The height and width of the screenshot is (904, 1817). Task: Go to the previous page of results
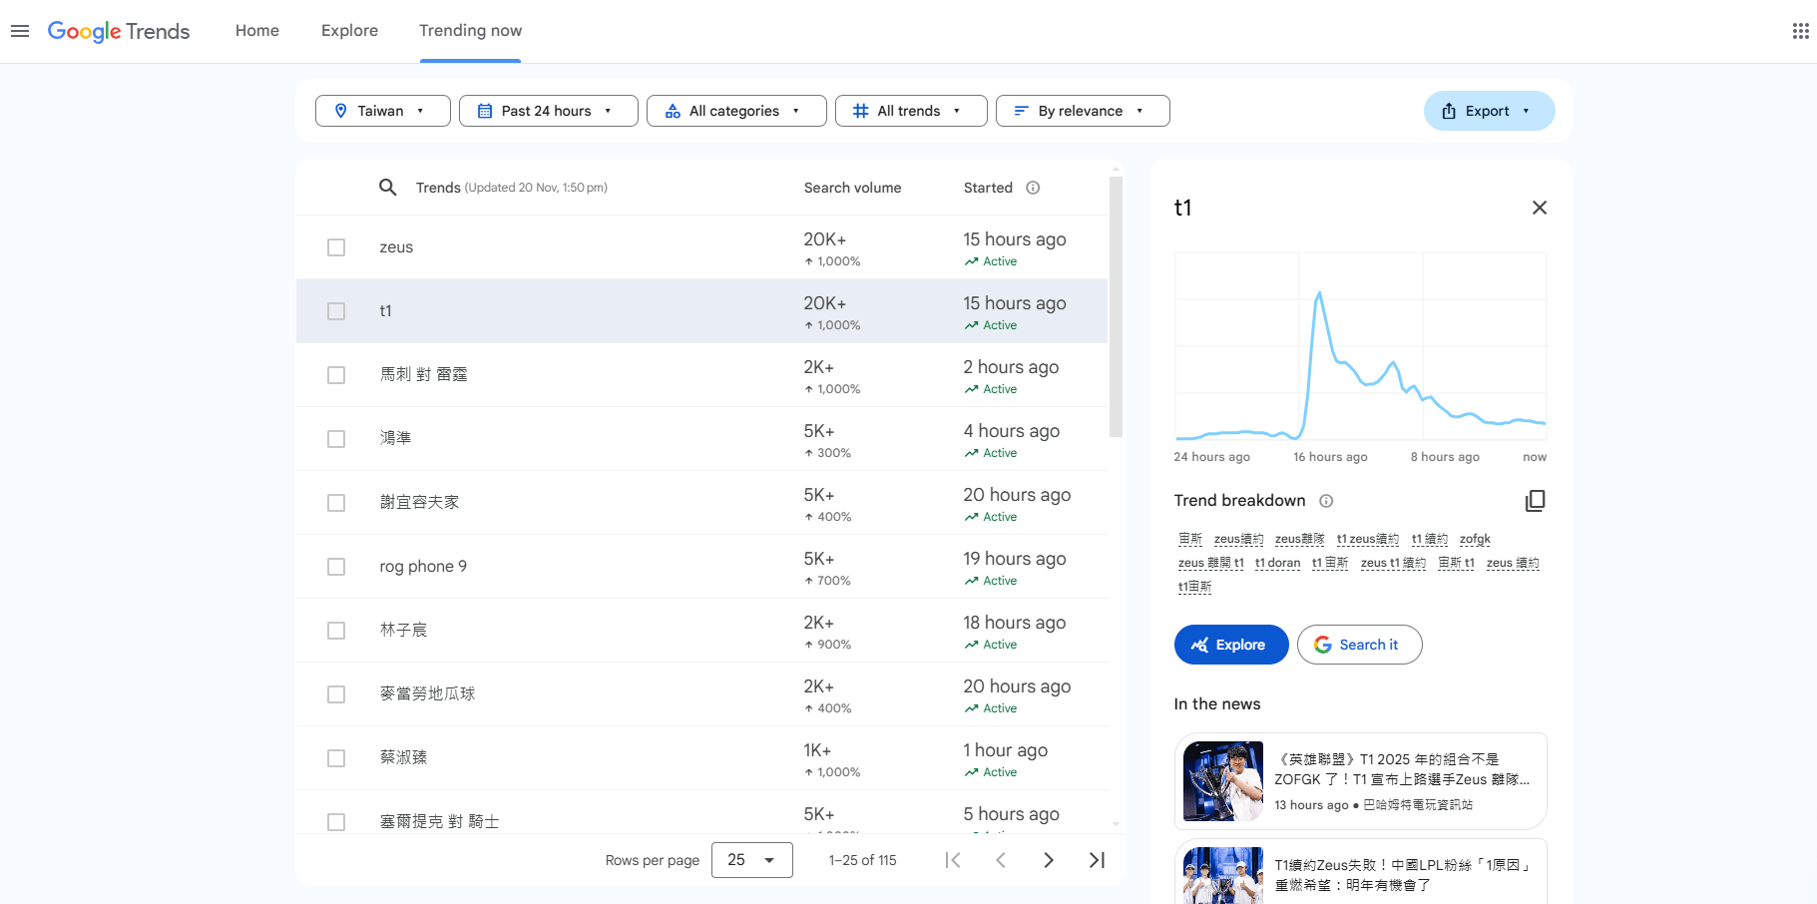[x=1001, y=860]
